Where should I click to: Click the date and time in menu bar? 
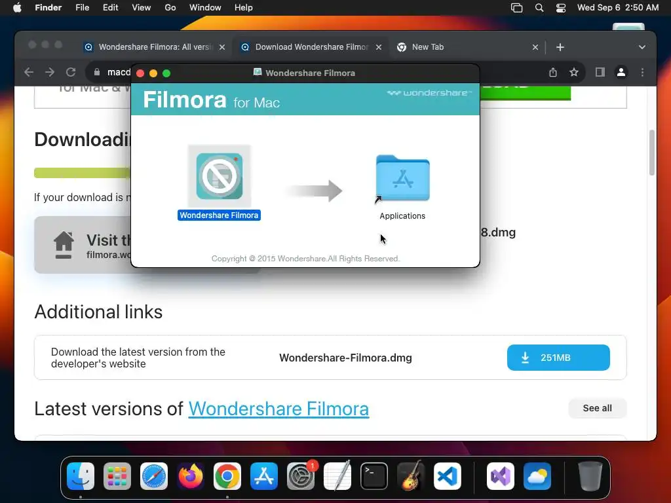click(x=617, y=8)
